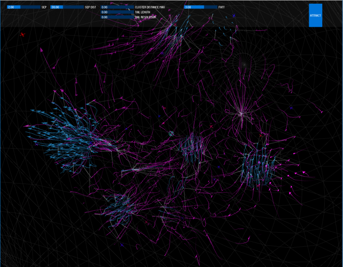Click the SEP DIST text label
The height and width of the screenshot is (267, 343).
point(90,8)
